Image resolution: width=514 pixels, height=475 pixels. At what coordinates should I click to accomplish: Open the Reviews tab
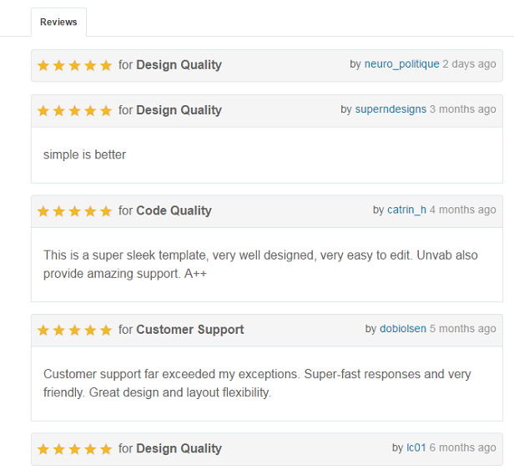(x=58, y=22)
